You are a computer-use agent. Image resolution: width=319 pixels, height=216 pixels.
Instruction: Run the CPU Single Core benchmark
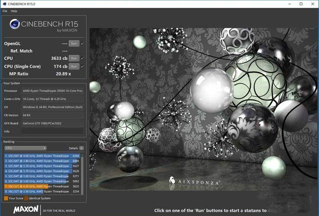pyautogui.click(x=73, y=66)
